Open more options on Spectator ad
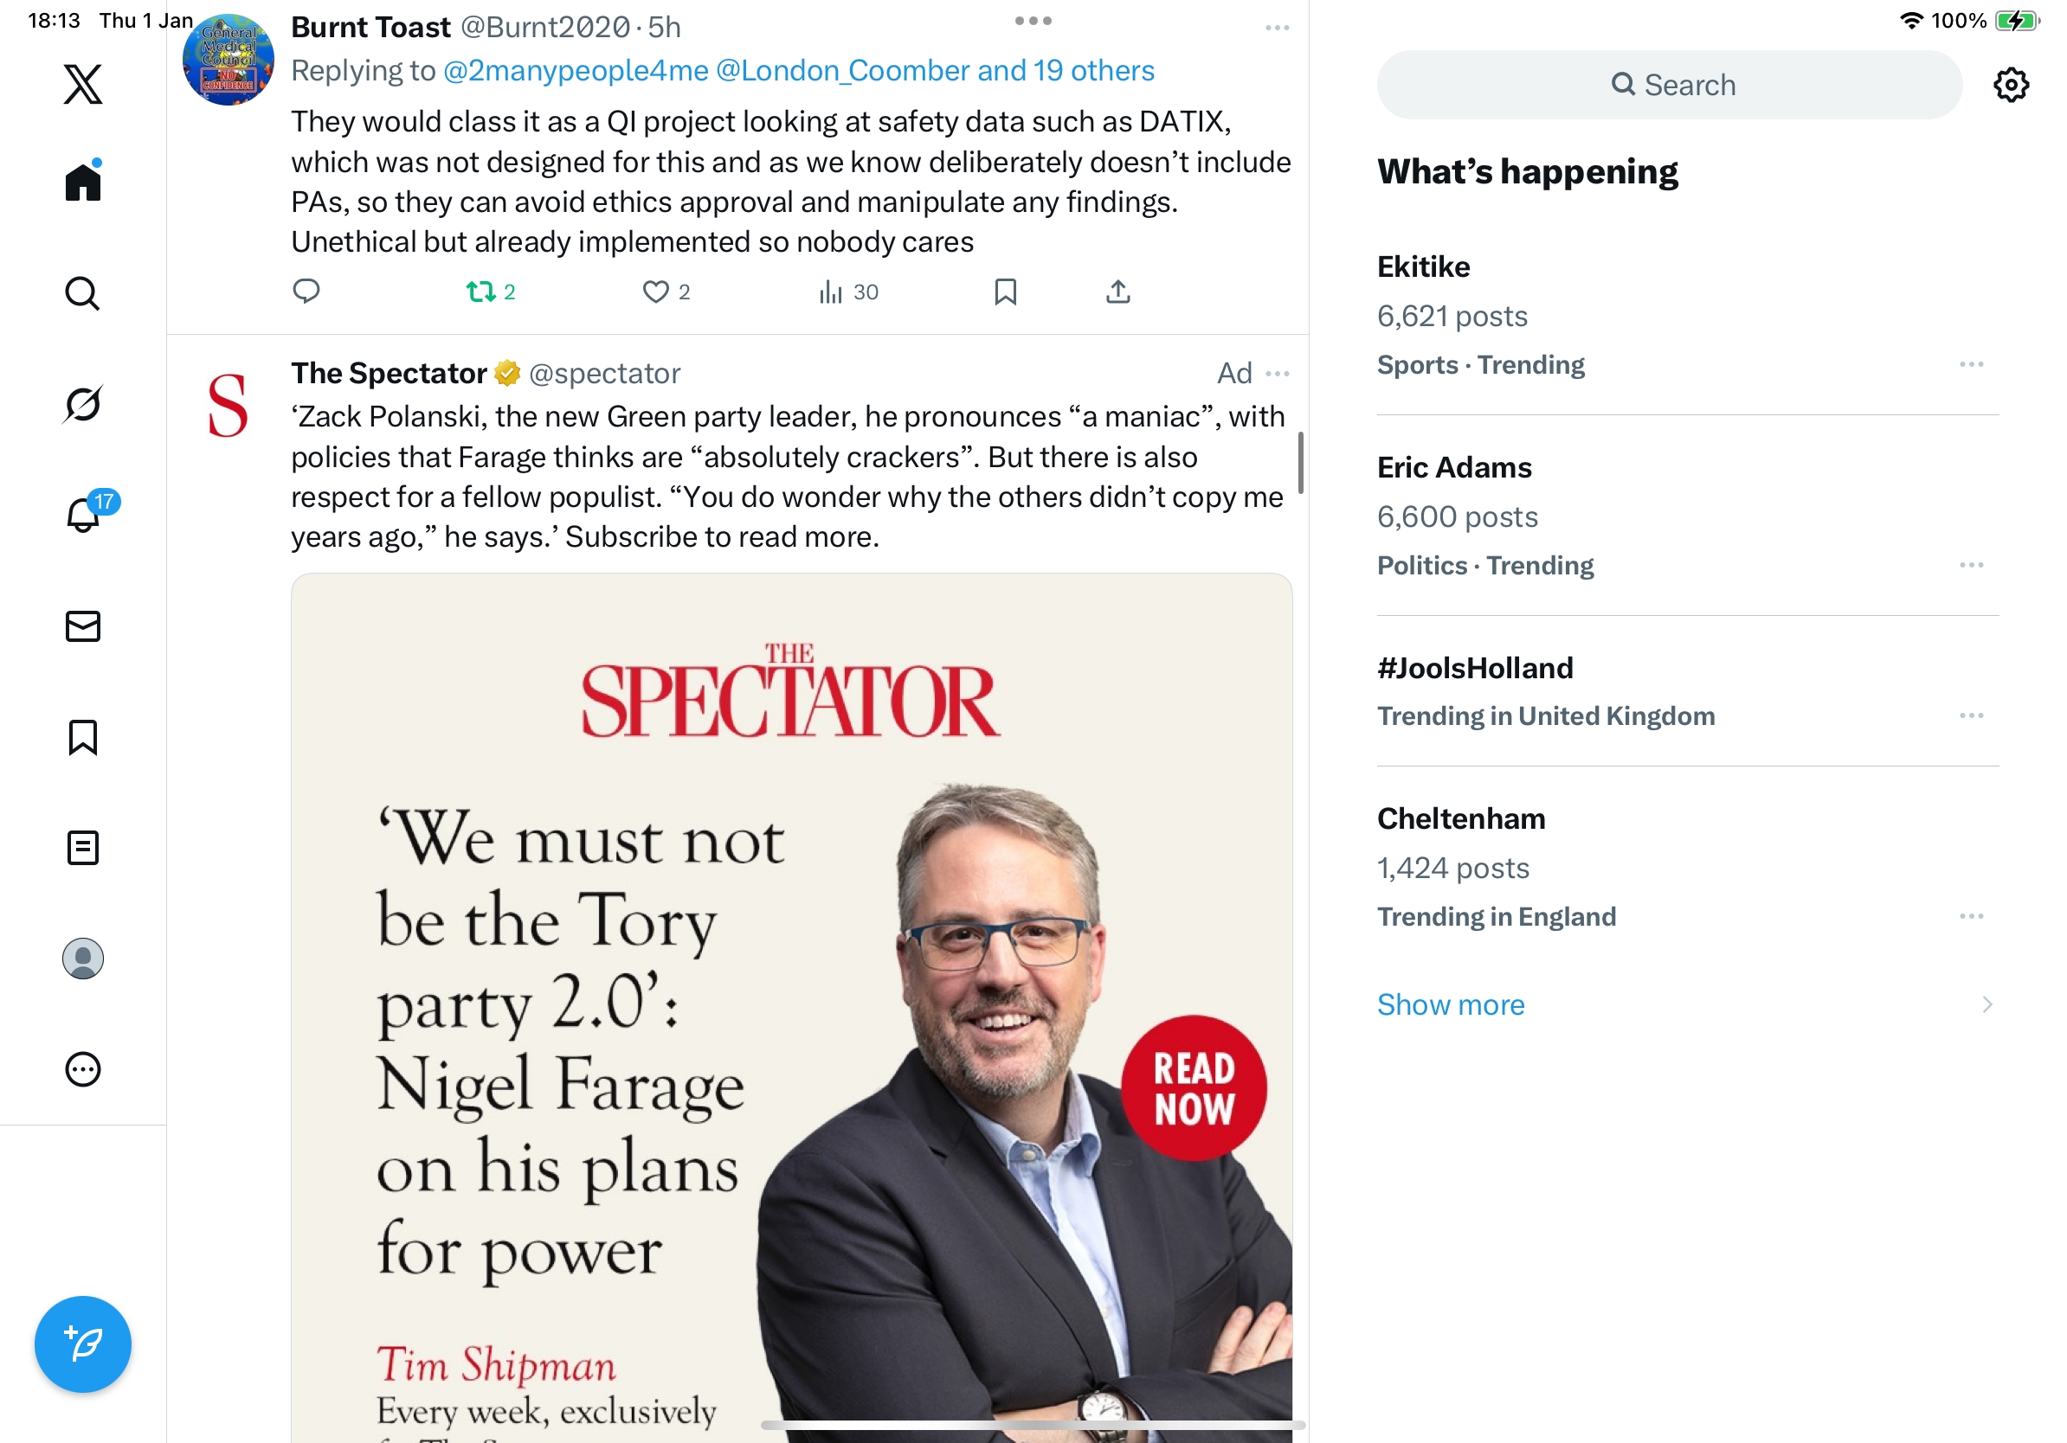 1277,374
